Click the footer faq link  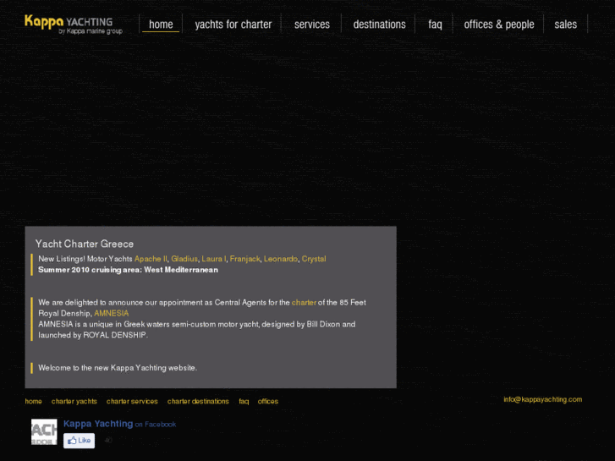244,401
